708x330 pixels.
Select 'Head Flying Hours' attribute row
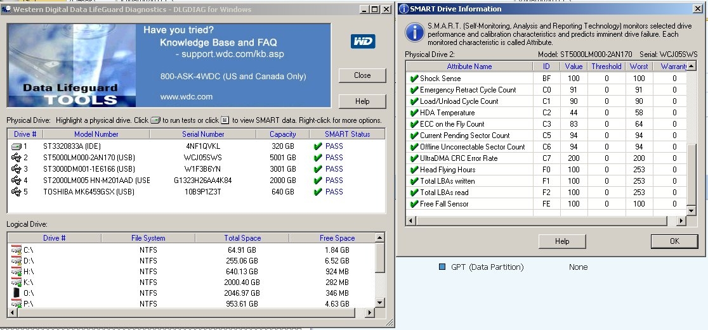pyautogui.click(x=546, y=170)
